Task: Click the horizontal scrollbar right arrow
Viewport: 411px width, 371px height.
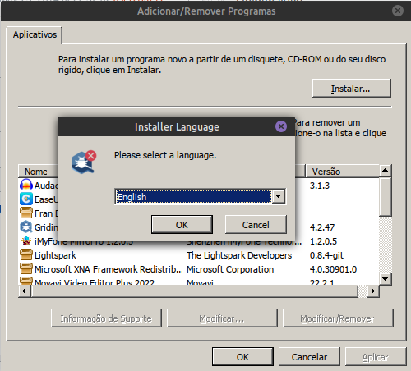Action: tap(373, 291)
